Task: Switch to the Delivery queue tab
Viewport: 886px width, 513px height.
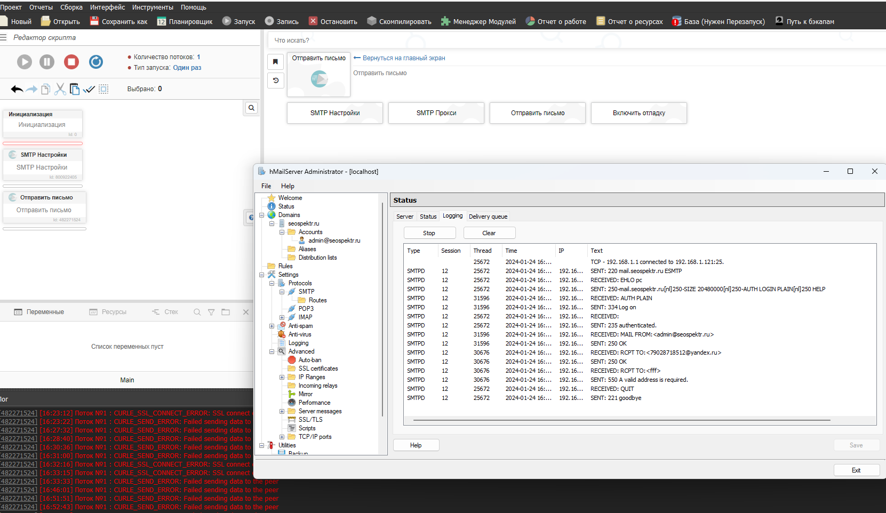Action: pos(488,217)
